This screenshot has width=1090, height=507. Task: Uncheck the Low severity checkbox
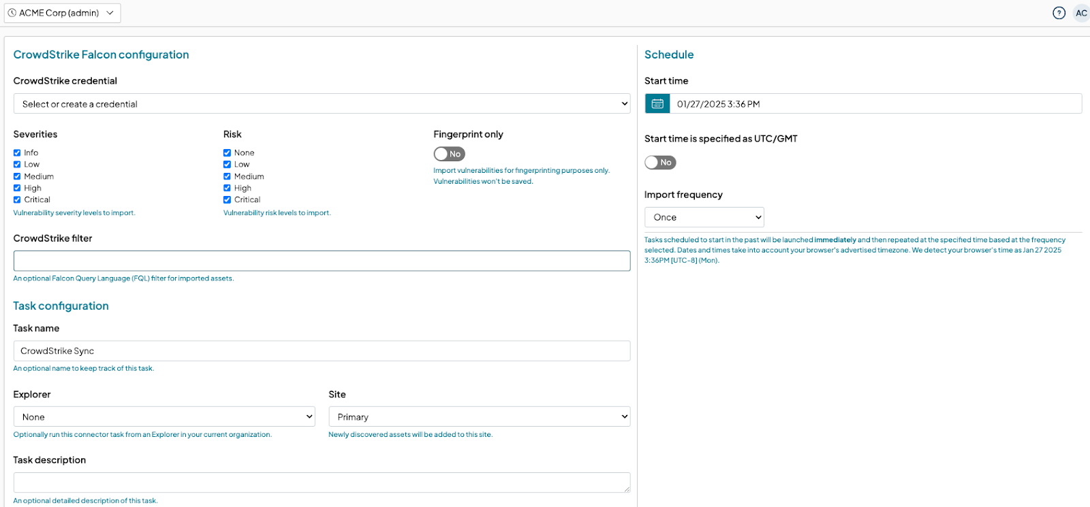coord(17,164)
